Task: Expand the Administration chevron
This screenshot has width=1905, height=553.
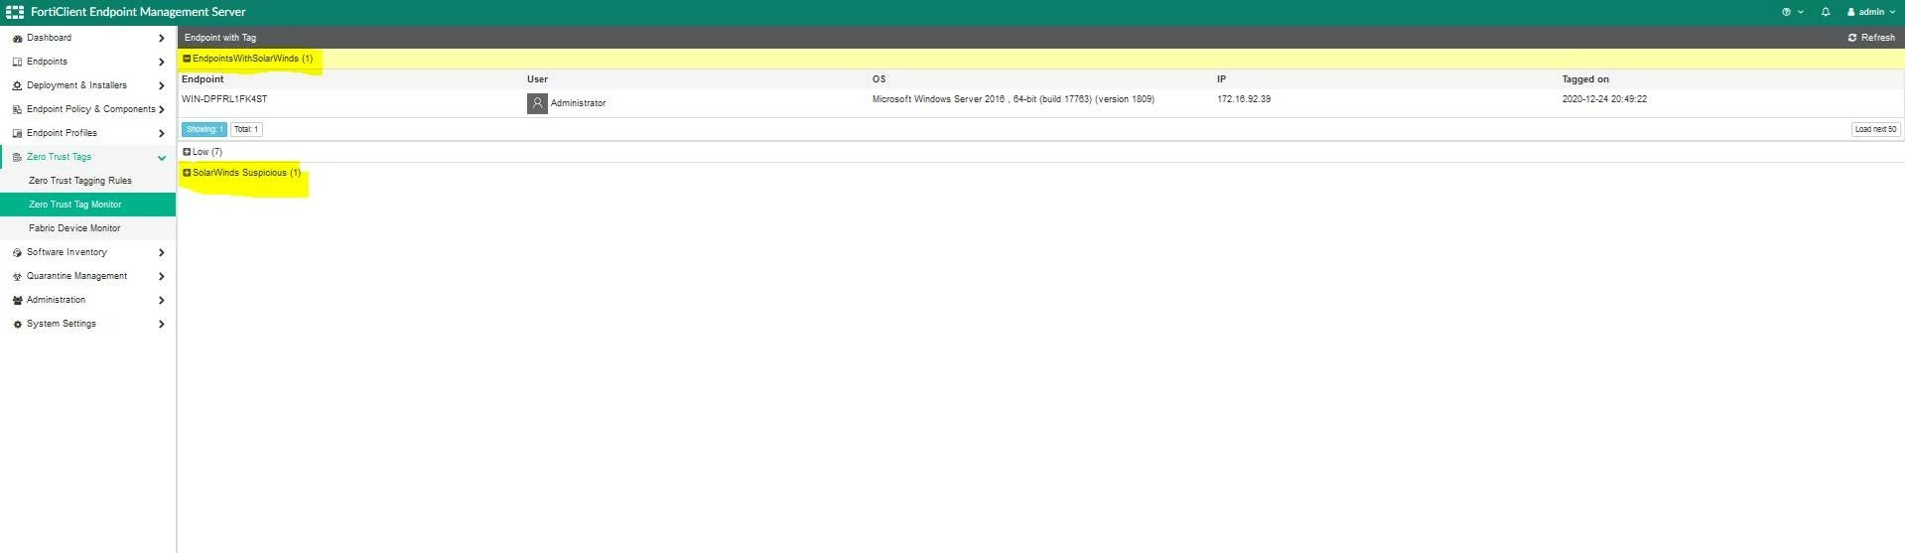Action: pos(162,300)
